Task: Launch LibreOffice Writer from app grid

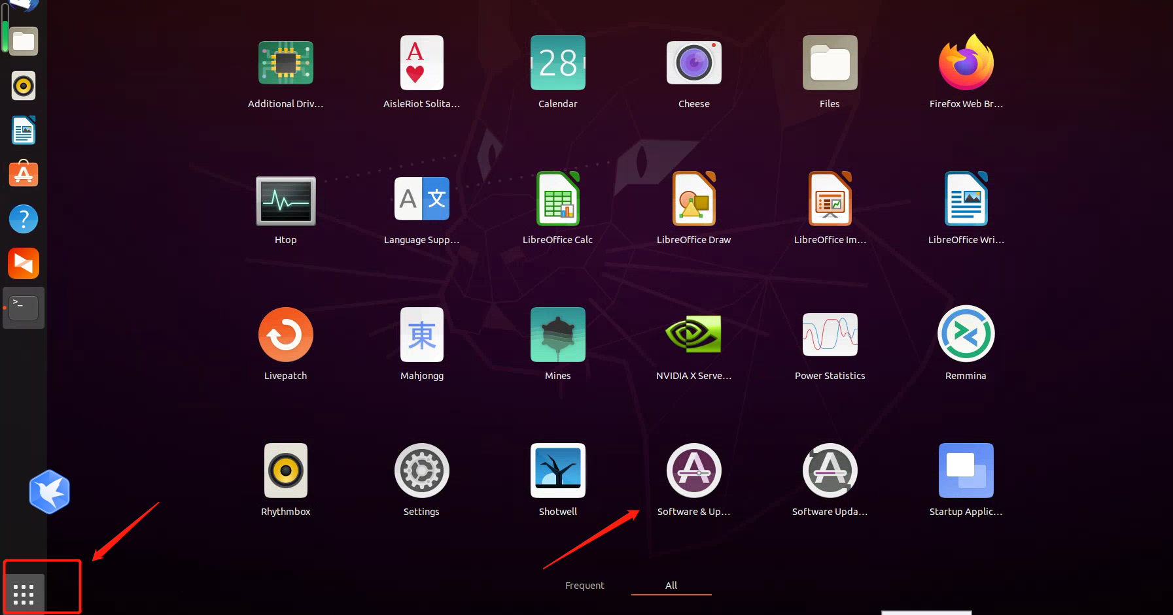Action: 966,199
